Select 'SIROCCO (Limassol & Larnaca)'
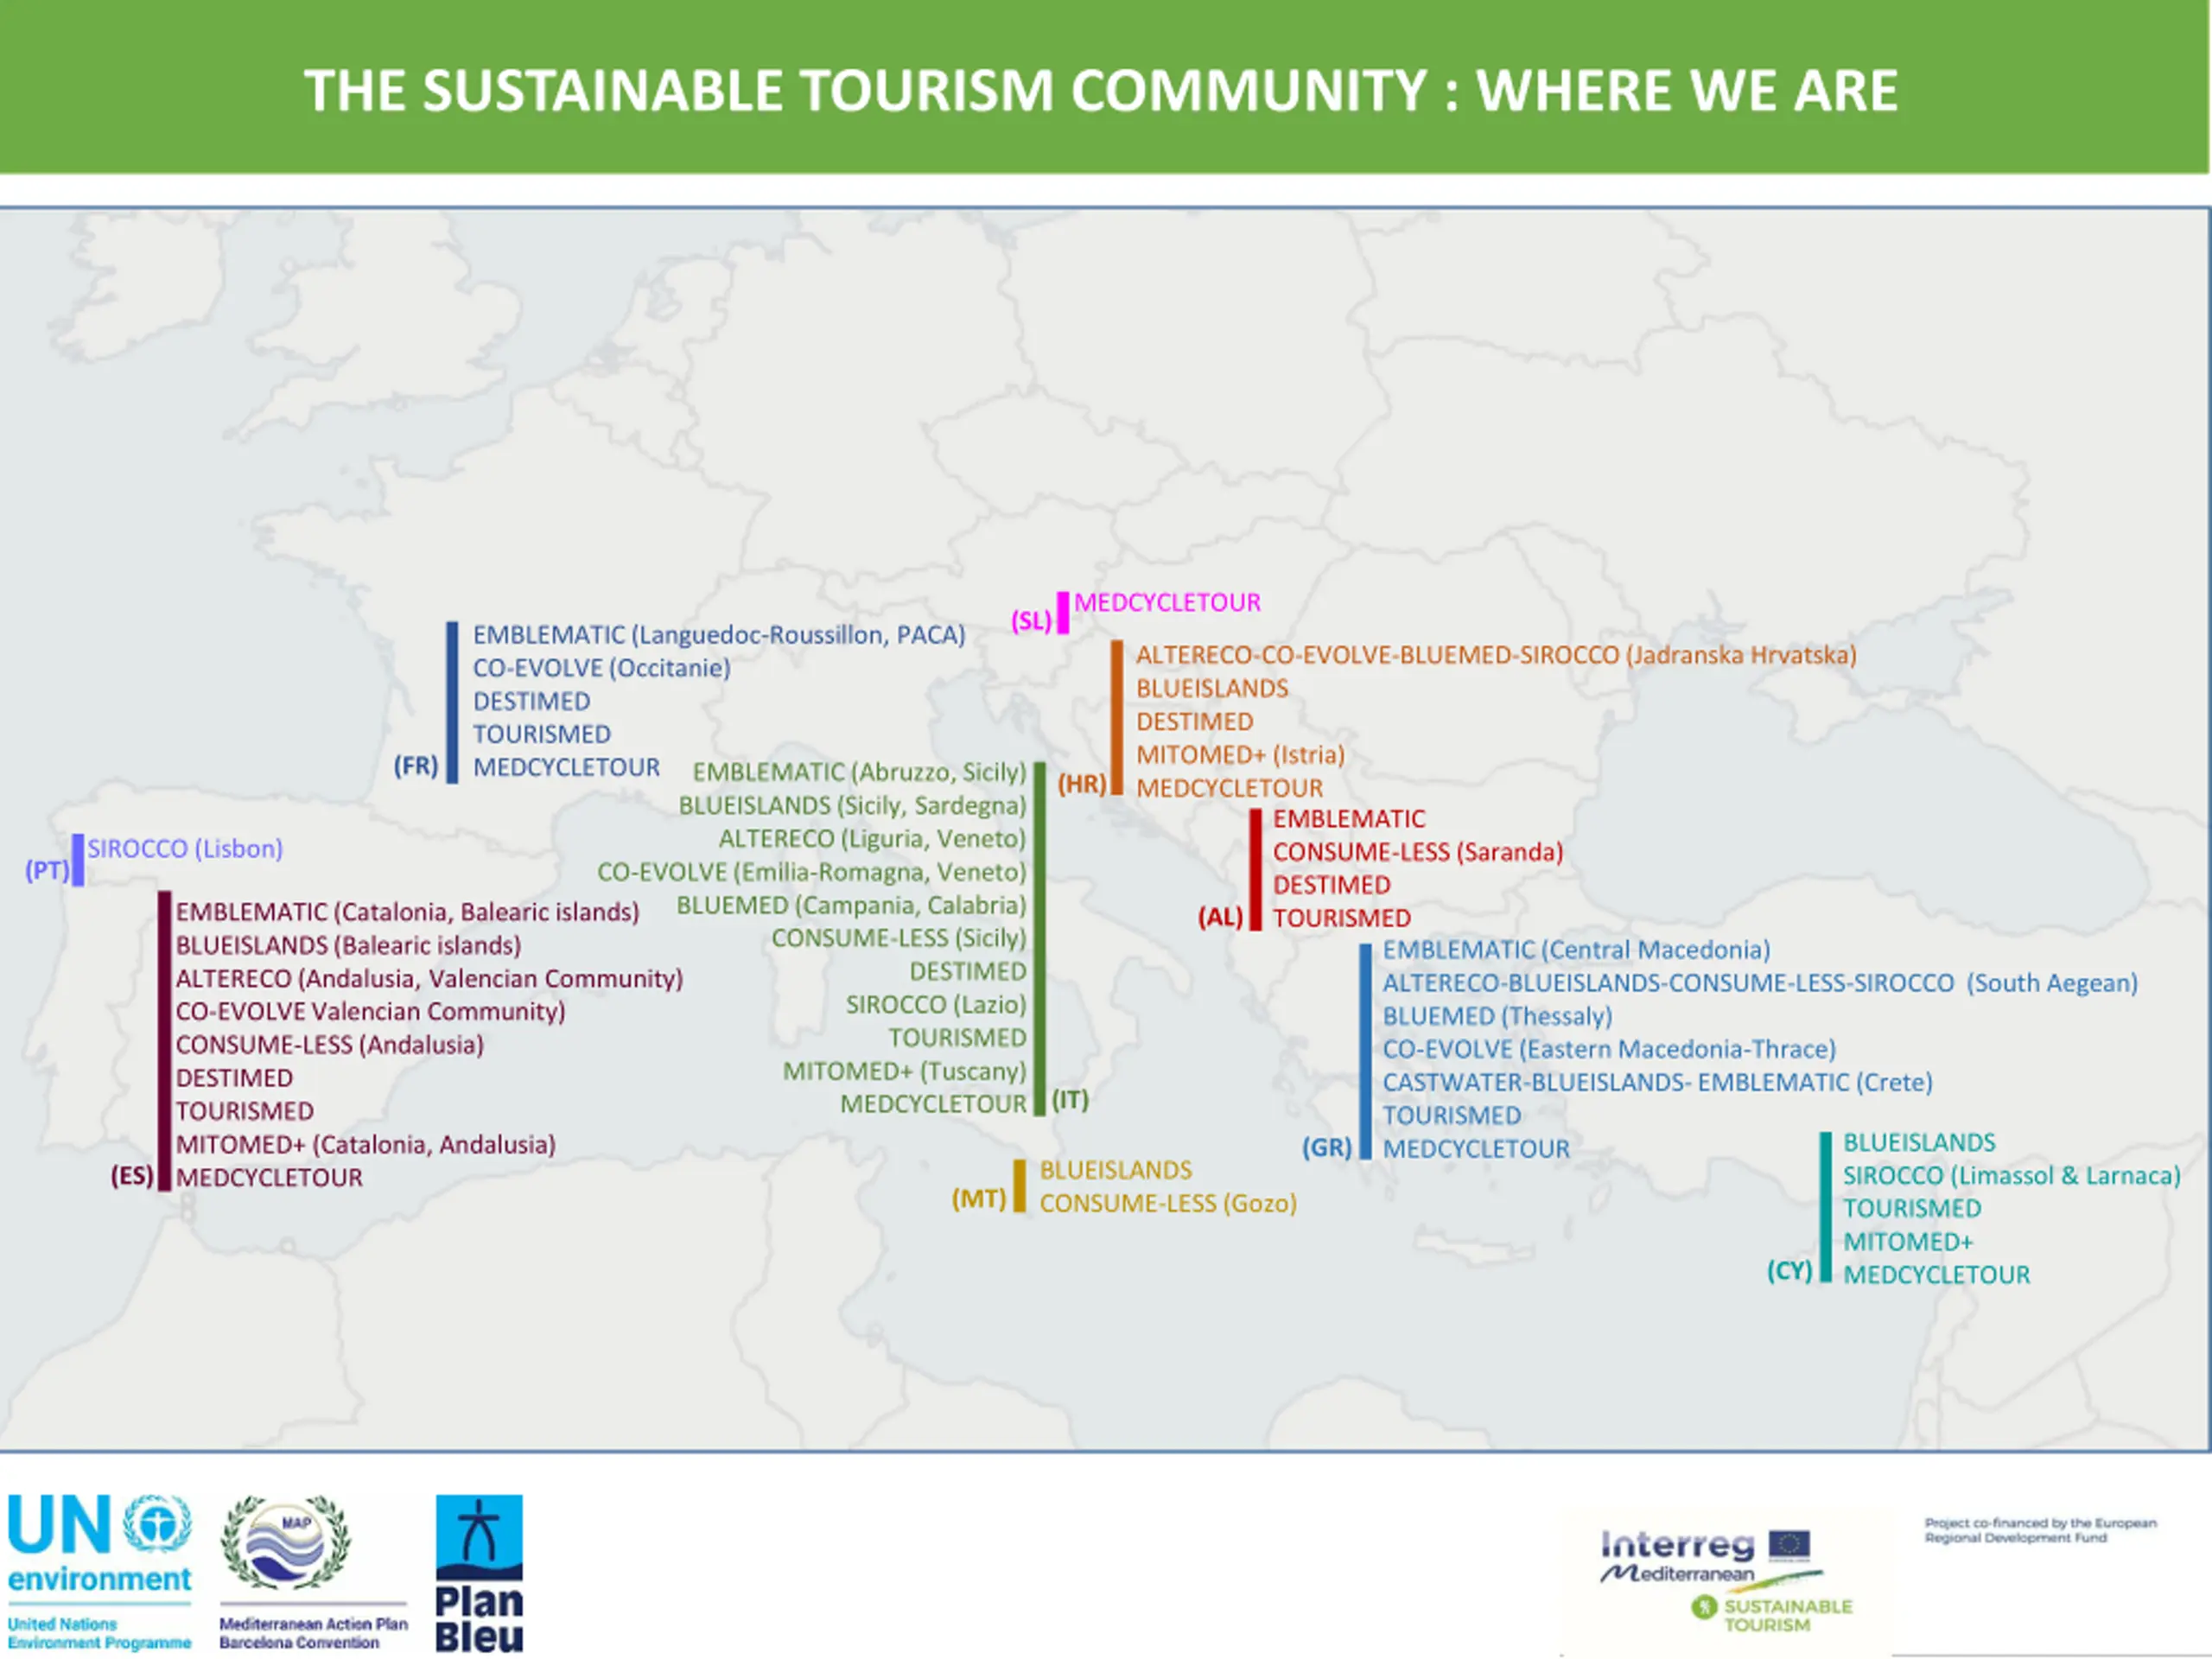 tap(2011, 1175)
